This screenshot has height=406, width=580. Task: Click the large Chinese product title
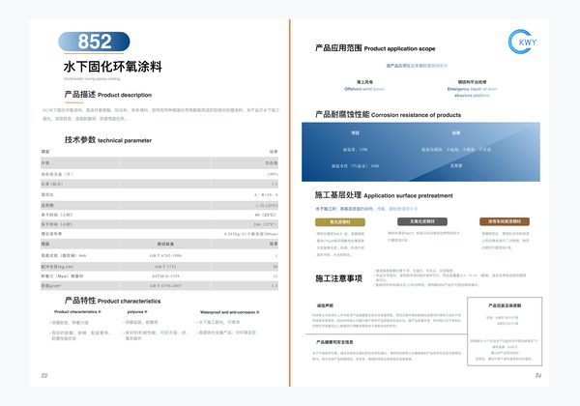(x=106, y=67)
